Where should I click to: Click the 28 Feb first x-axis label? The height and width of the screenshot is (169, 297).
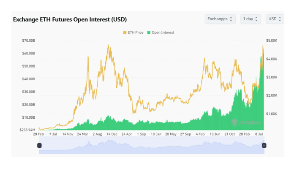pos(38,134)
